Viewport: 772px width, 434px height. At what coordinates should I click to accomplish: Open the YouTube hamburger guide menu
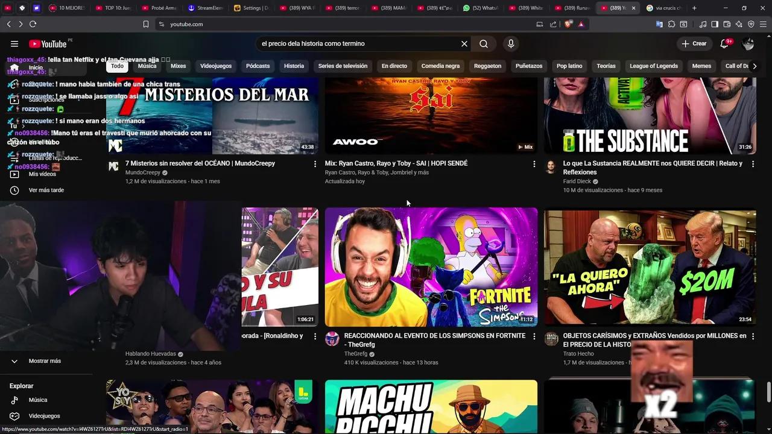tap(14, 43)
